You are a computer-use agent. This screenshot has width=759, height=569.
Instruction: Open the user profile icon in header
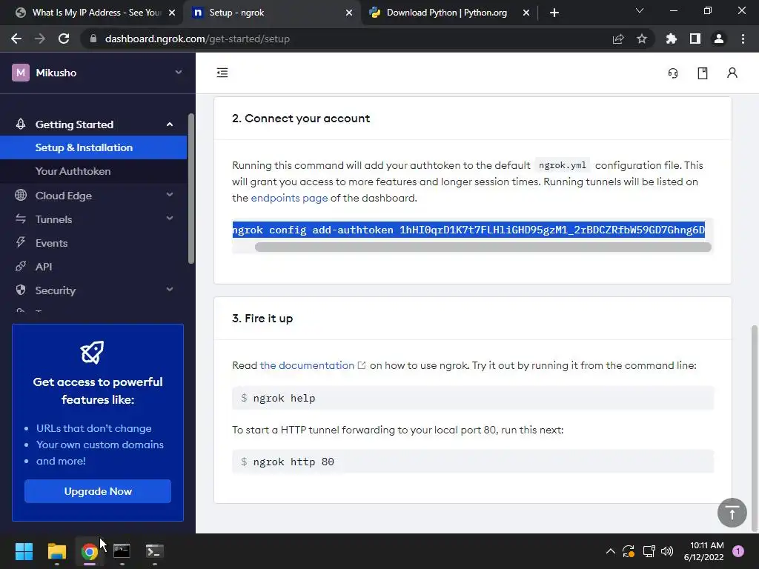(x=732, y=73)
